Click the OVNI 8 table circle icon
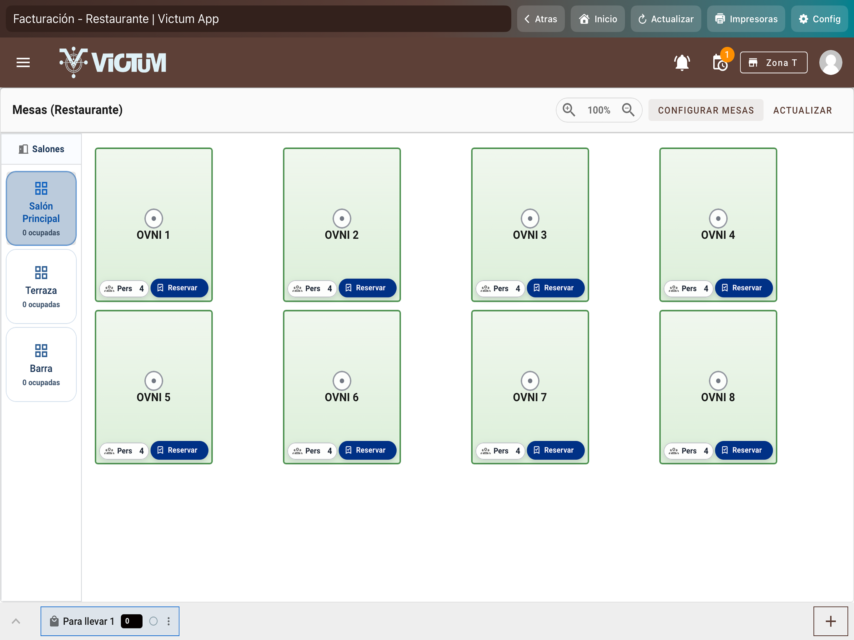854x640 pixels. (x=718, y=381)
